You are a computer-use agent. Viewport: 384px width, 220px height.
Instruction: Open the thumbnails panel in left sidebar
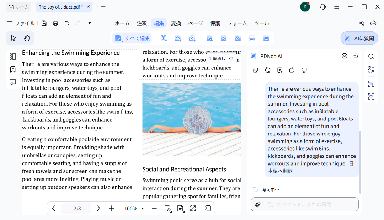tap(13, 57)
